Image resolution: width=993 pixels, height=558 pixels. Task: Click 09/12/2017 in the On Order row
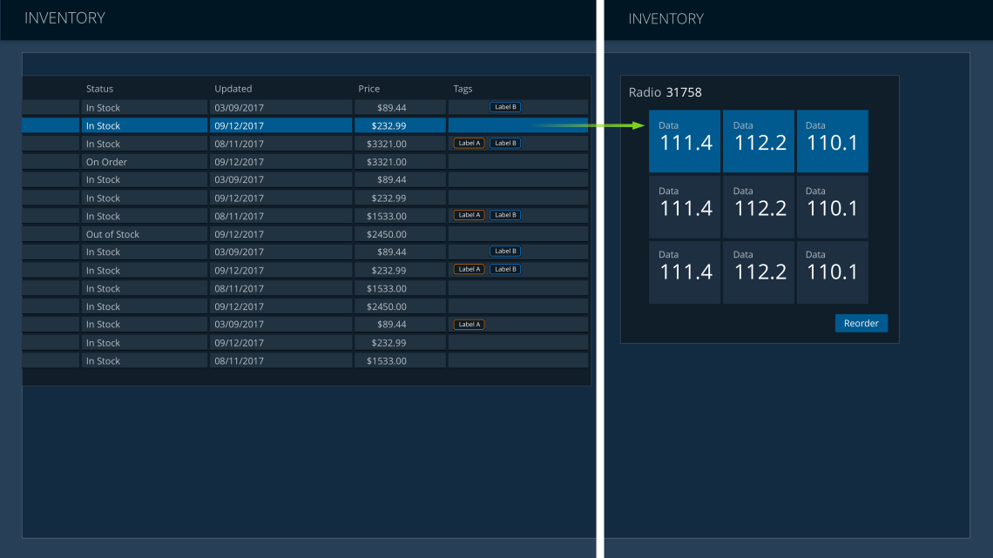click(239, 162)
